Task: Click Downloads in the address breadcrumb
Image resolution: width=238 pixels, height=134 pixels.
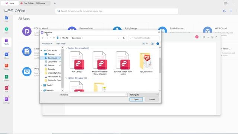Action: 76,38
